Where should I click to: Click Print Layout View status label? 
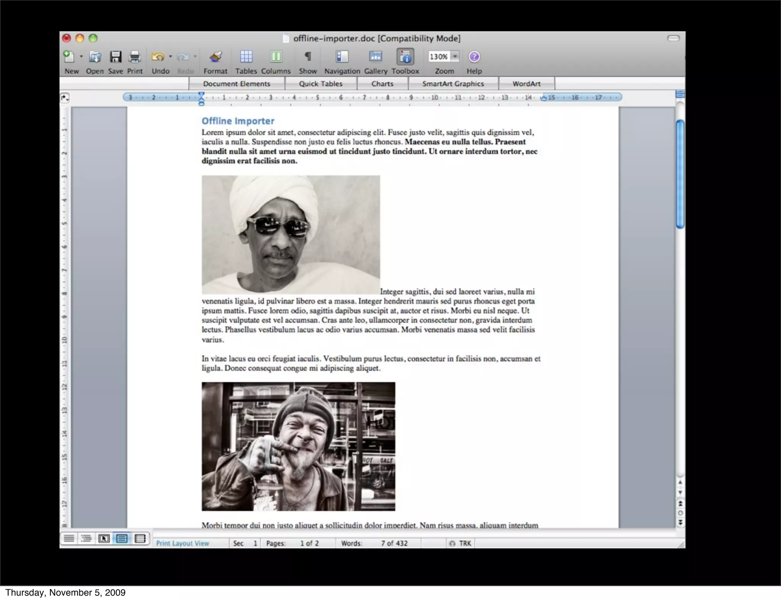(x=183, y=543)
